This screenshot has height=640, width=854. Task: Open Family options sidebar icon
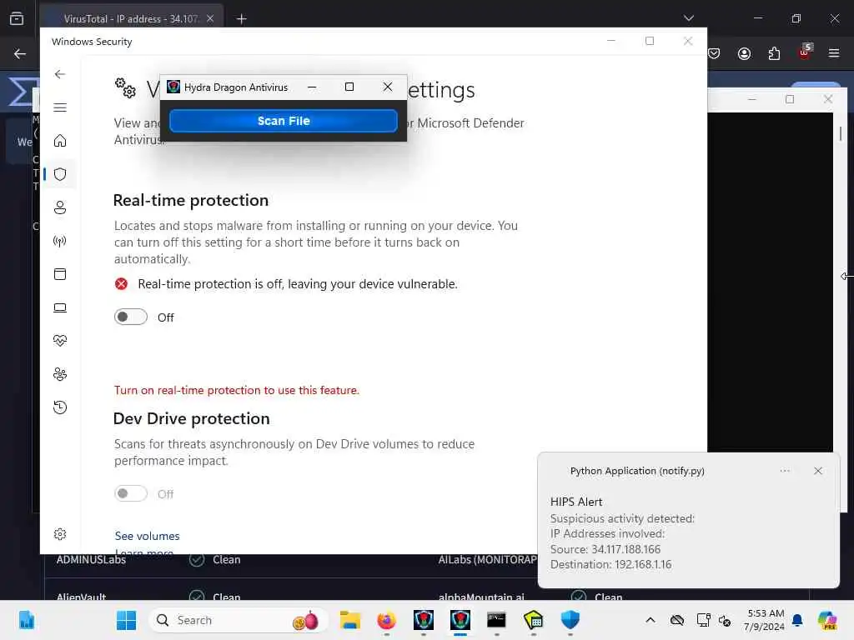pos(60,374)
